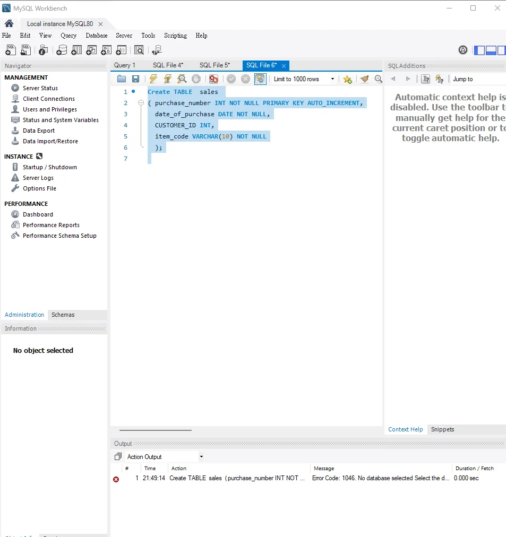Viewport: 506px width, 537px height.
Task: Toggle stop-on-error execution button
Action: [213, 79]
